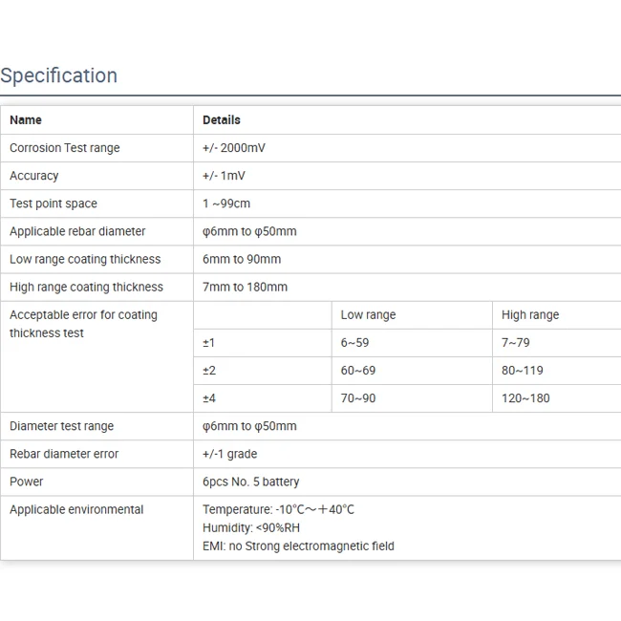The height and width of the screenshot is (621, 621).
Task: Click the 120~180 high range cell
Action: click(525, 398)
